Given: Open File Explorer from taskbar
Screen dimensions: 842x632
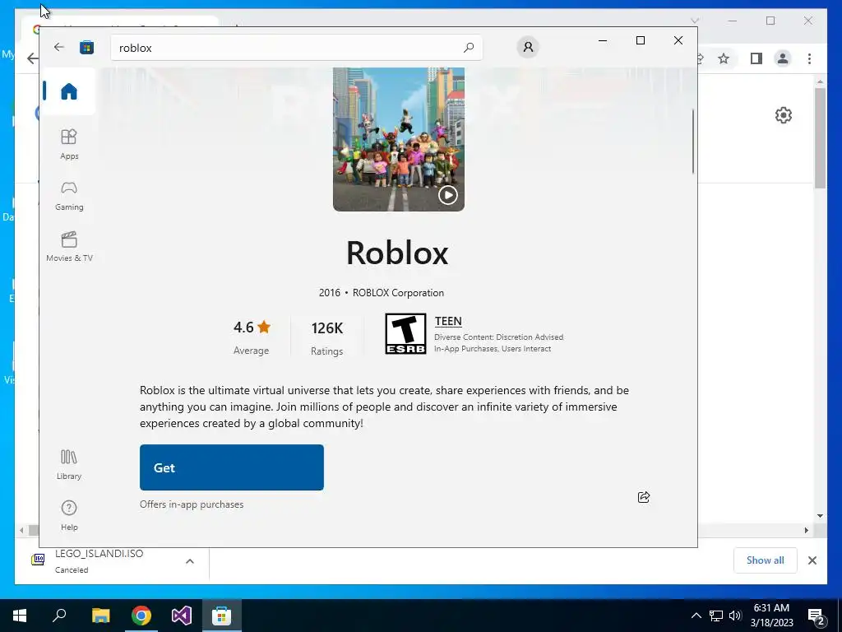Looking at the screenshot, I should pyautogui.click(x=100, y=616).
